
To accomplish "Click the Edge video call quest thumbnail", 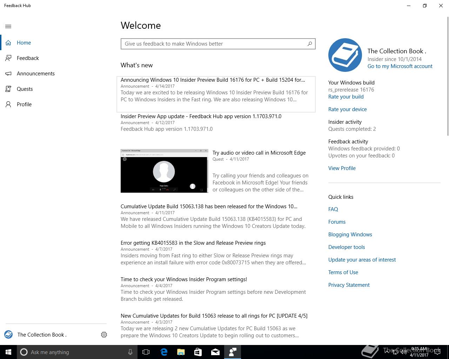I will coord(164,171).
